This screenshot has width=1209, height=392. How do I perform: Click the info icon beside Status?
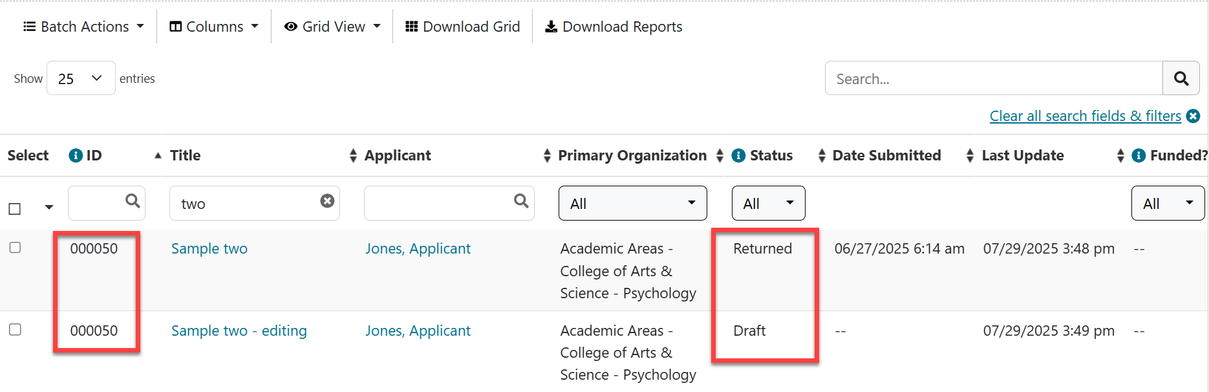(x=738, y=155)
